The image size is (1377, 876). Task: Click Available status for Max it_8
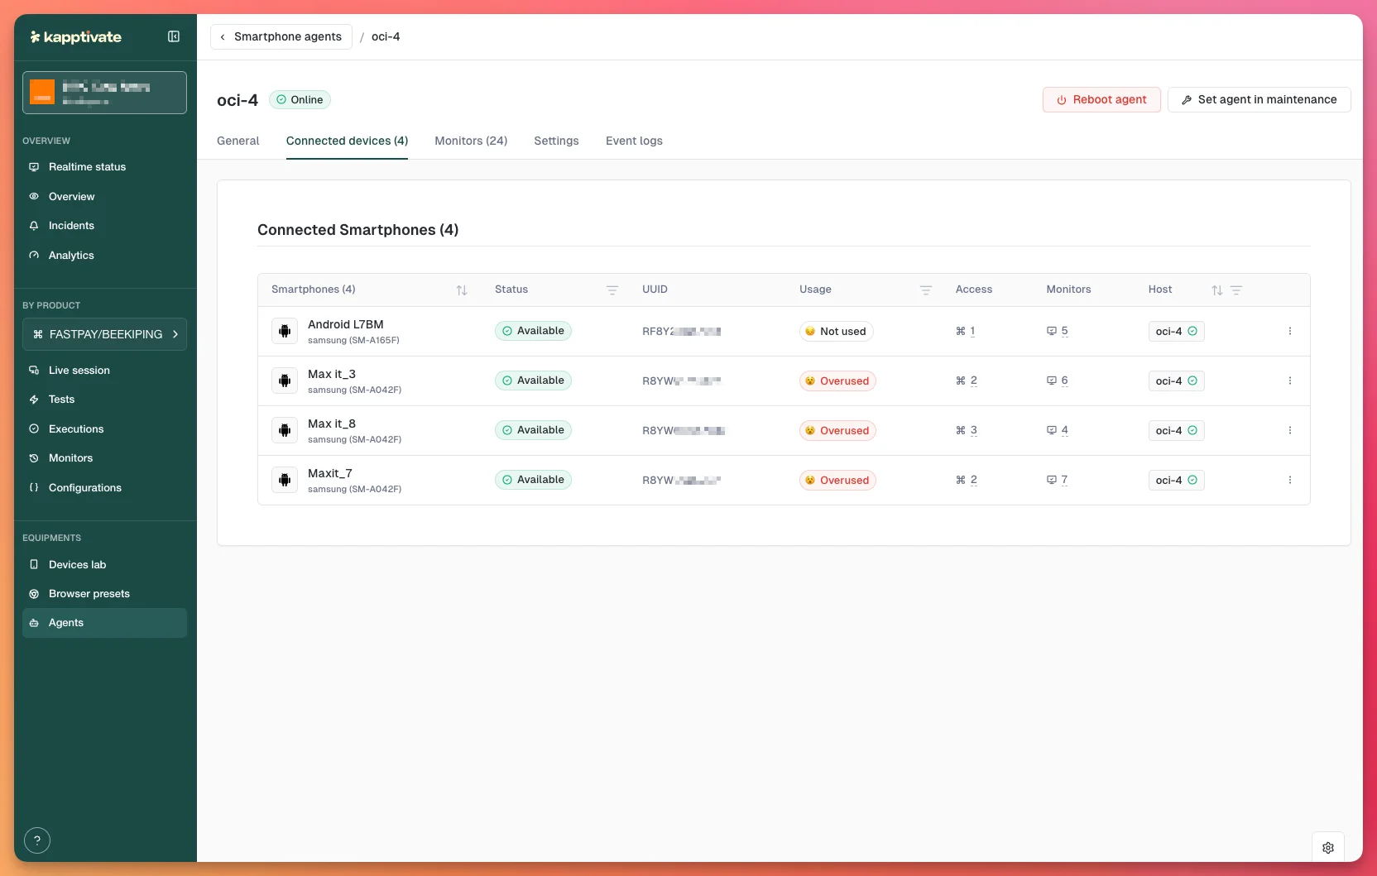(x=533, y=430)
